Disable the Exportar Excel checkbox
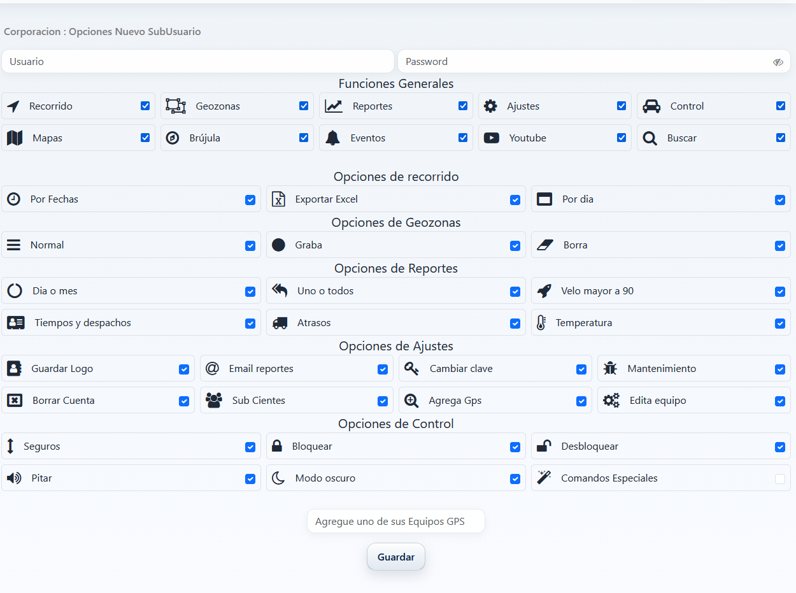The image size is (796, 593). [x=515, y=200]
